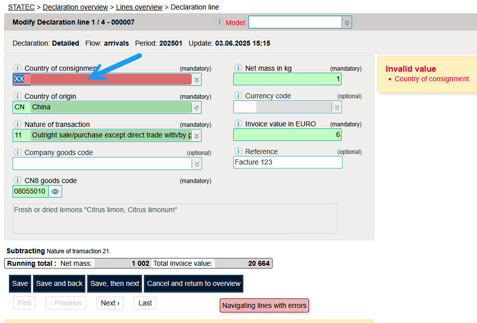Open the Currency code dropdown

point(337,107)
